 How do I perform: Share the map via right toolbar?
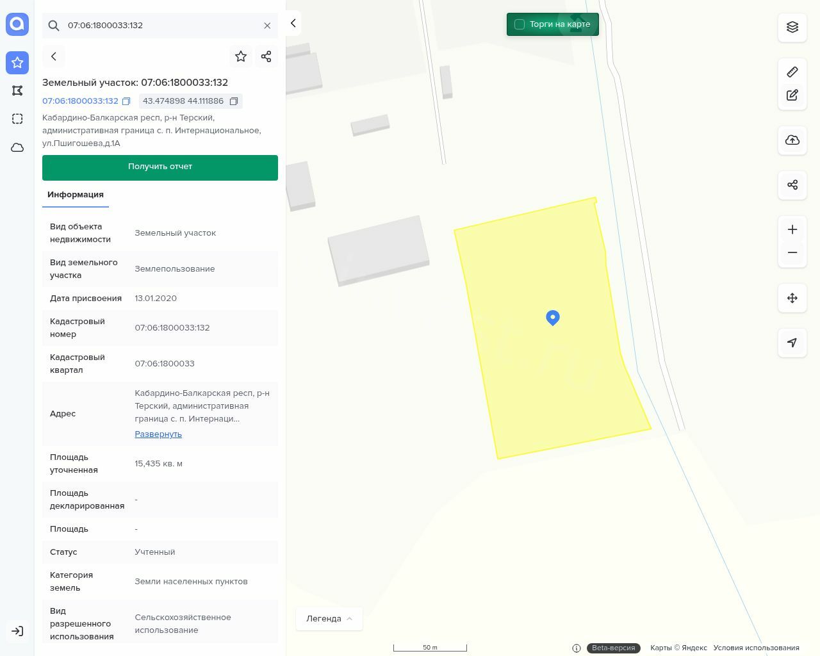792,185
